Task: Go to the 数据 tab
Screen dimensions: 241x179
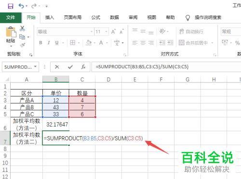Action: [114, 17]
